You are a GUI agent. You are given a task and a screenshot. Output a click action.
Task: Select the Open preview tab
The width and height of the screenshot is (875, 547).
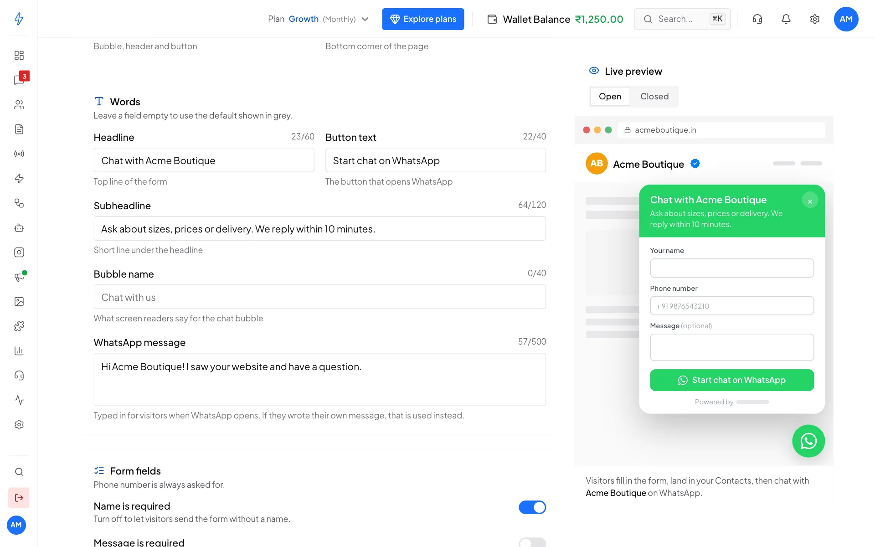pos(610,96)
